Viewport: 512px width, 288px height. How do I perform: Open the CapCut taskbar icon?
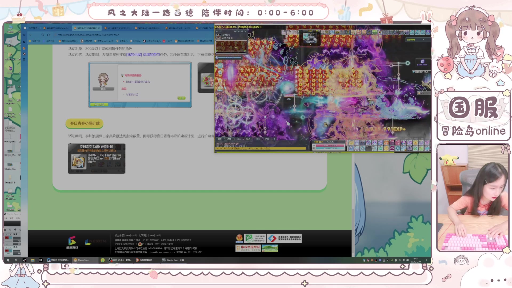click(41, 260)
